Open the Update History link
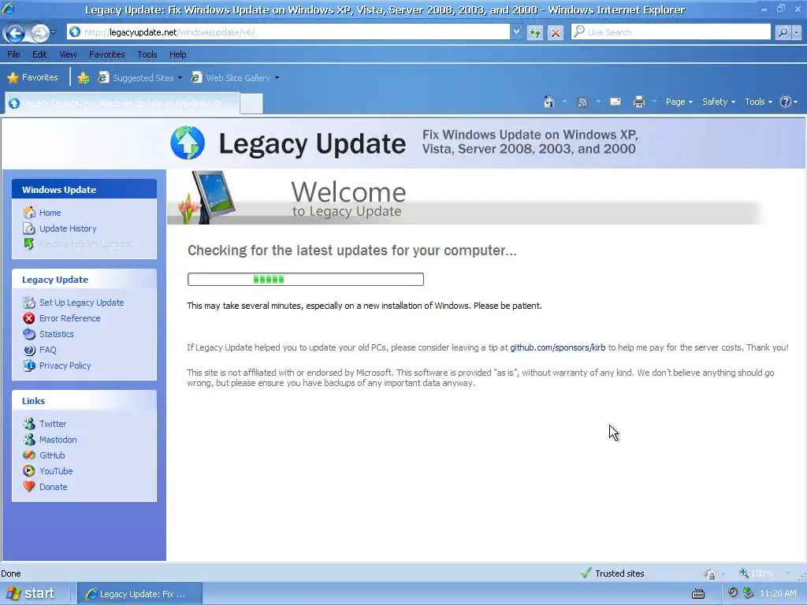 click(x=68, y=228)
